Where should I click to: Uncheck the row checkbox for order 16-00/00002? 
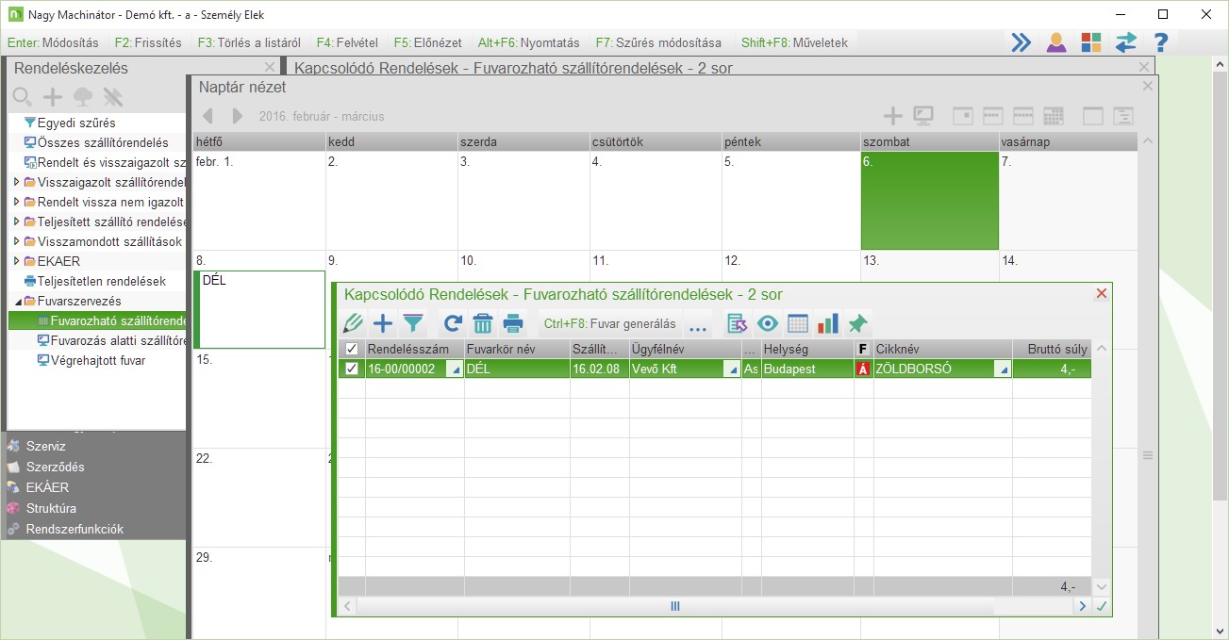(352, 369)
